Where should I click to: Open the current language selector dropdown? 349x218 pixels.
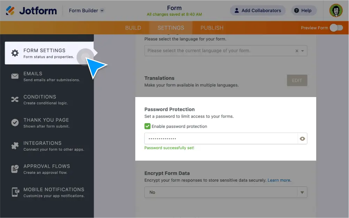click(302, 51)
